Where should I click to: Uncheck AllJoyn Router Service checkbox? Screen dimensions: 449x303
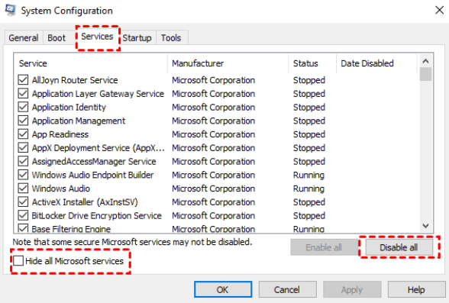point(23,80)
